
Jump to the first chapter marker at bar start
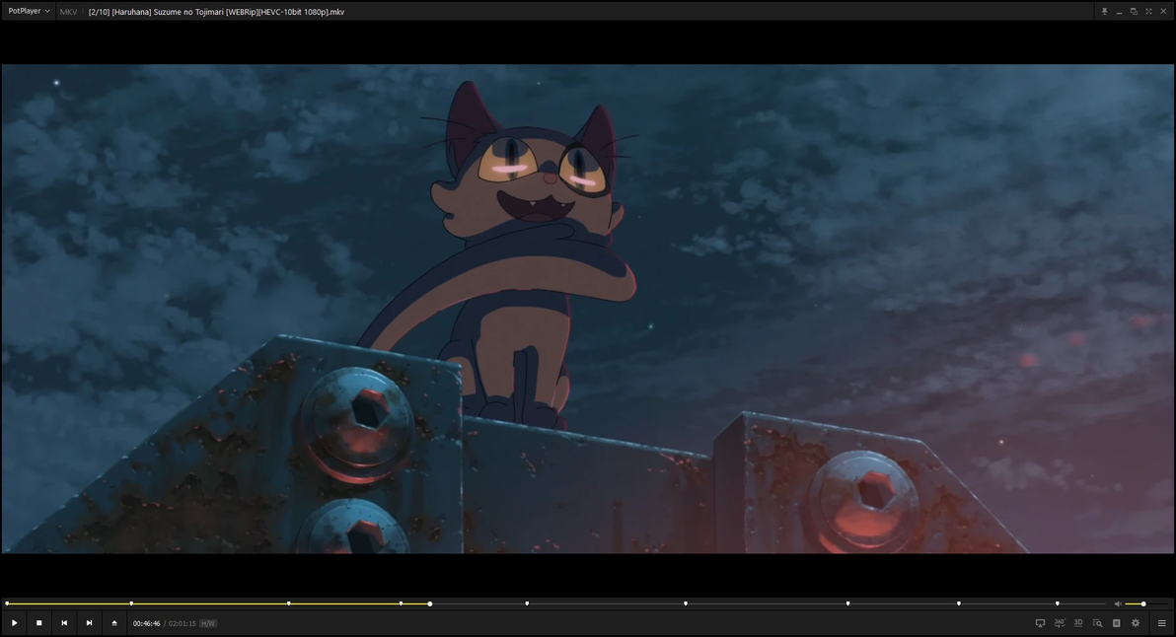[x=8, y=603]
